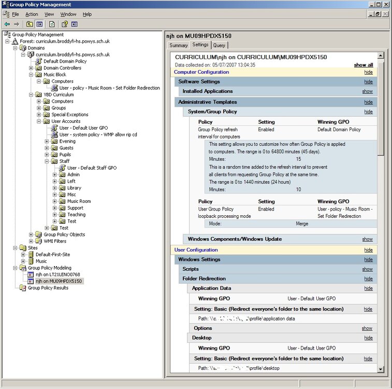Open the File menu
This screenshot has width=392, height=389.
point(16,15)
